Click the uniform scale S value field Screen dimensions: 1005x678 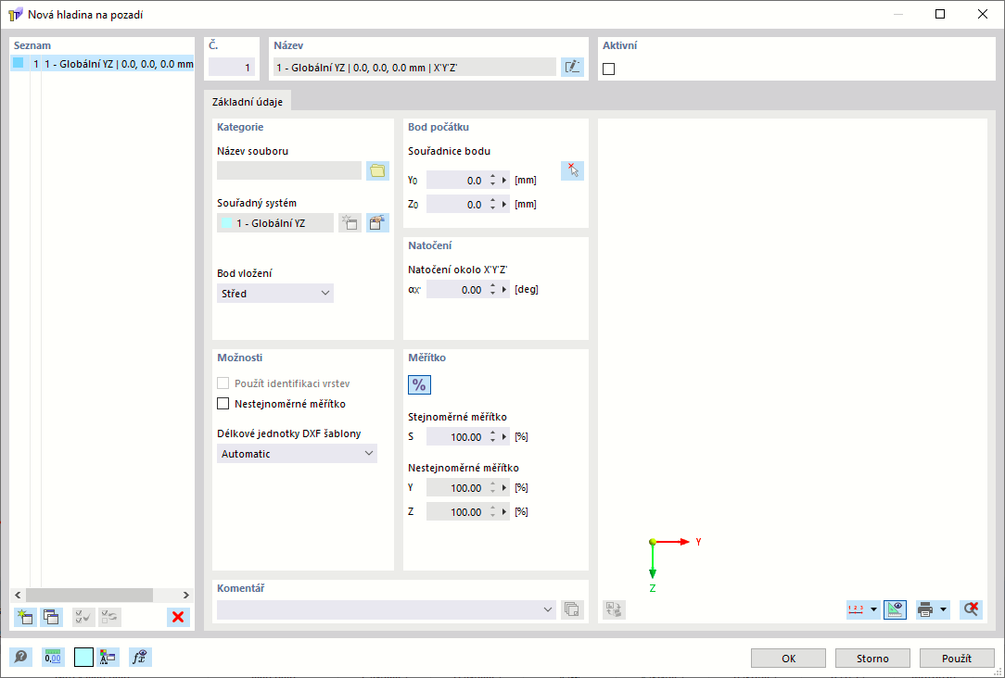pos(456,437)
